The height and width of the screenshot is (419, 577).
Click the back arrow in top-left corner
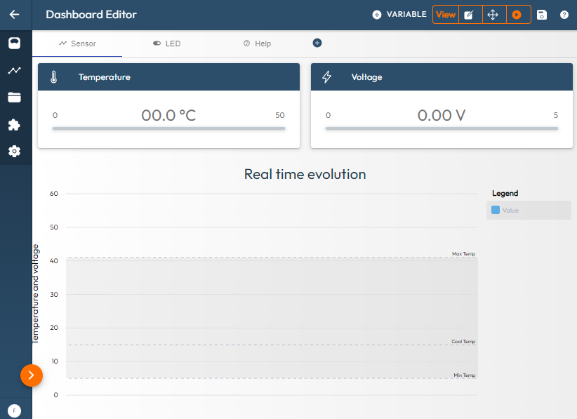tap(14, 14)
